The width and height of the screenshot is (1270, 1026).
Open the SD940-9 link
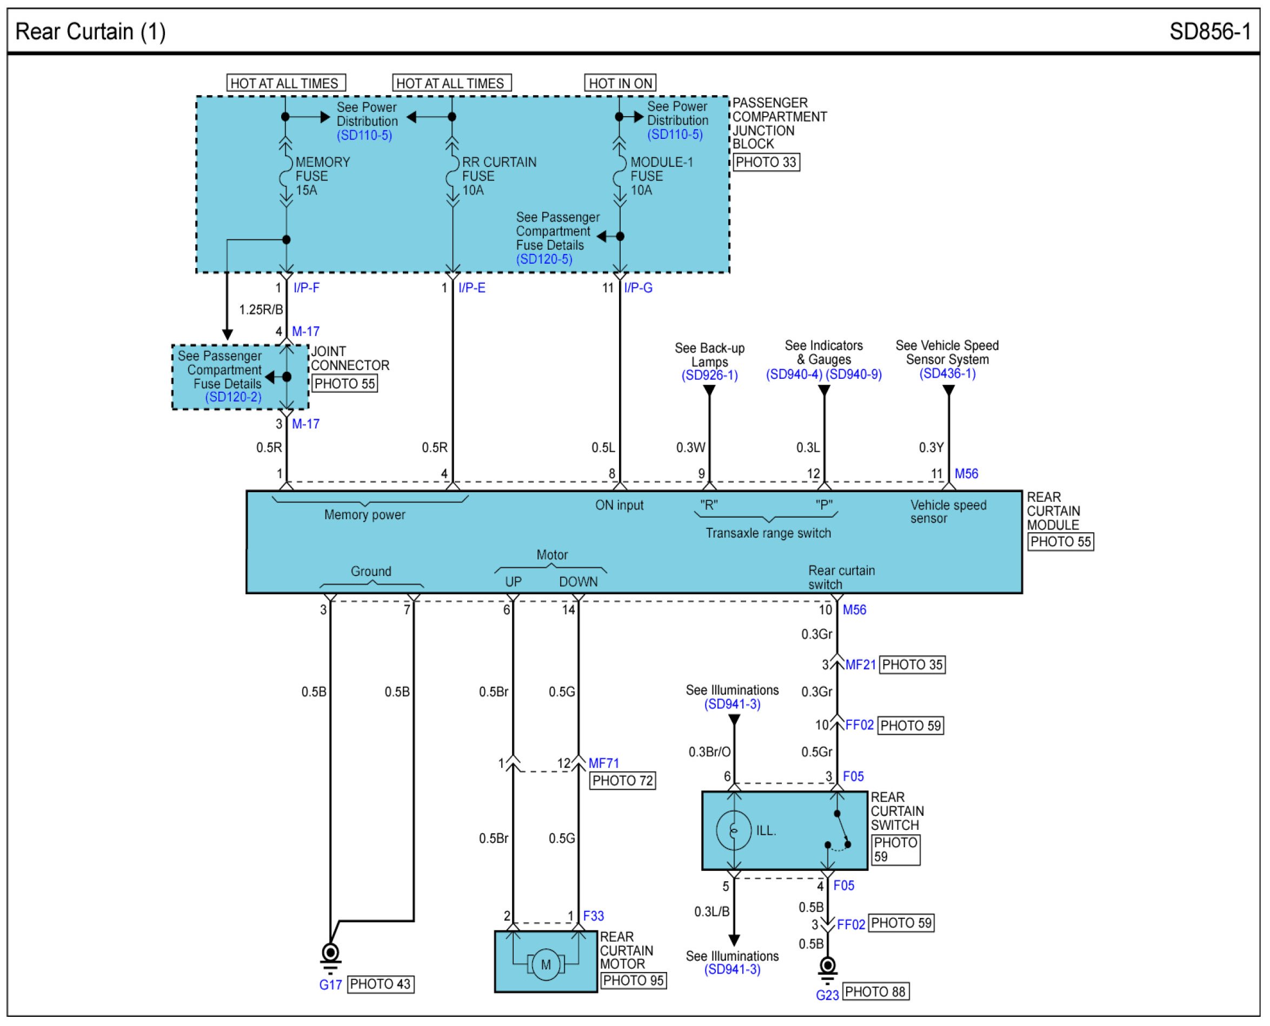click(854, 375)
